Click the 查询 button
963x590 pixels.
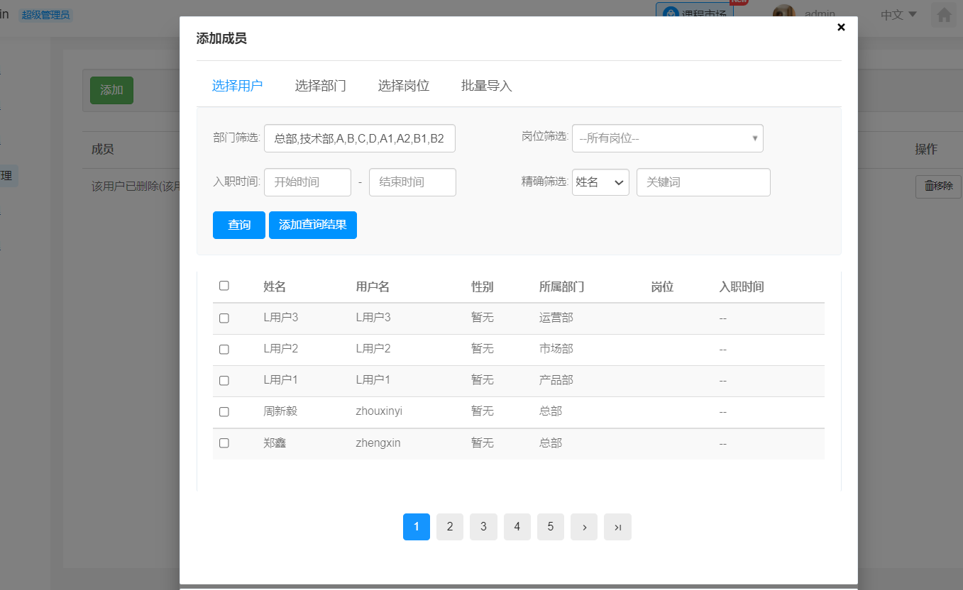pos(239,226)
